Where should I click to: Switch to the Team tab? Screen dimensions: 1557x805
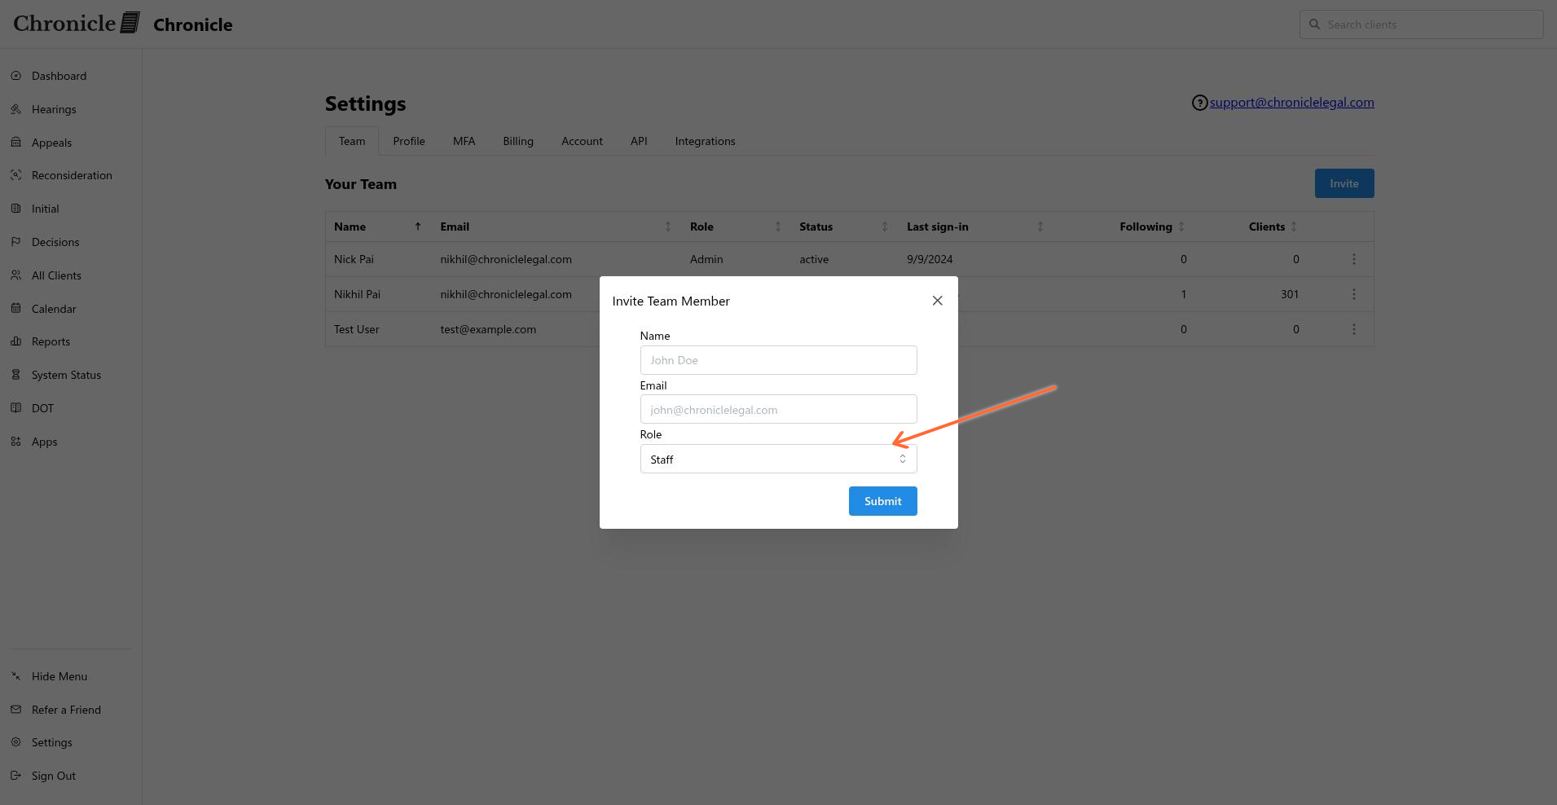point(352,141)
